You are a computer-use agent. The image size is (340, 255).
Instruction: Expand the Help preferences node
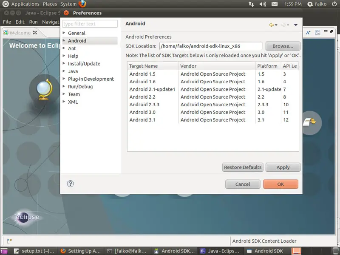point(64,56)
